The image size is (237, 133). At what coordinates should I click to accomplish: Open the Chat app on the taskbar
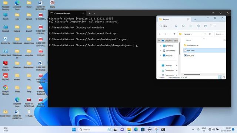click(x=122, y=129)
